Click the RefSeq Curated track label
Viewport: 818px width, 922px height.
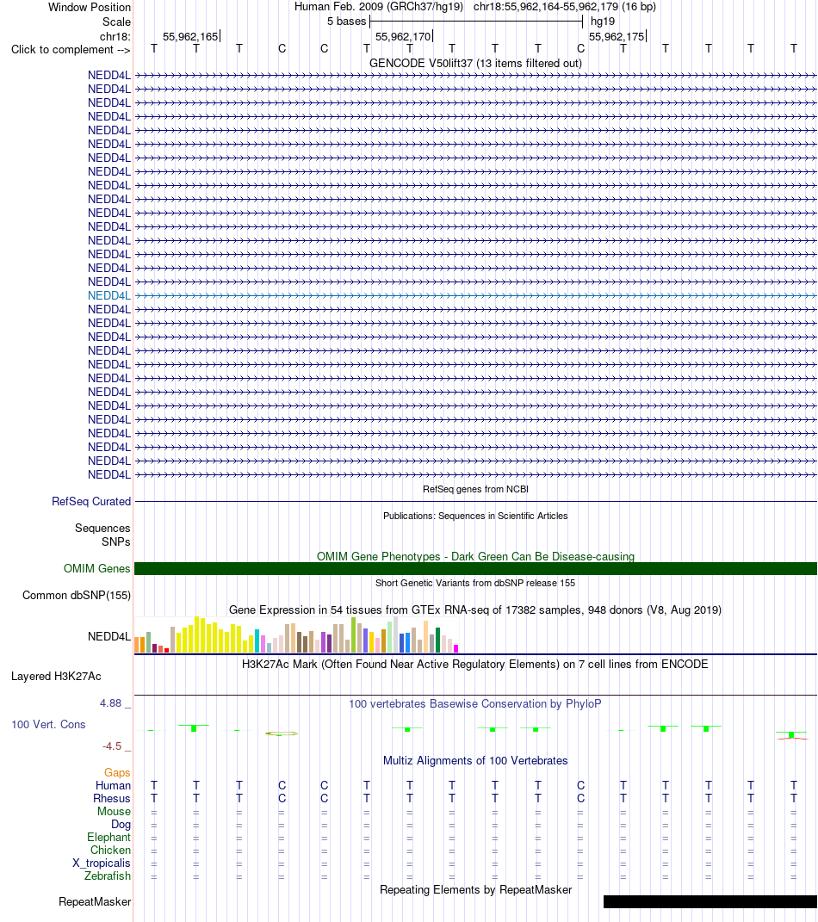91,502
